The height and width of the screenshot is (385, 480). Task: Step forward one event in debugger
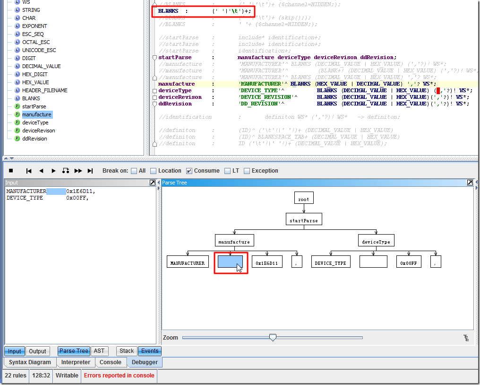(53, 171)
